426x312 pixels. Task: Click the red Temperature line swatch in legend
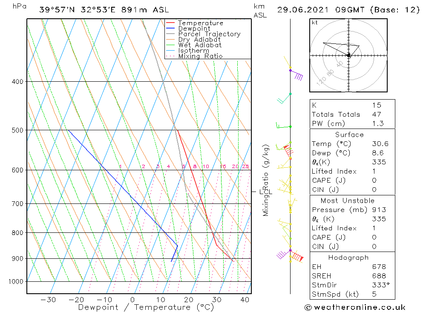[x=170, y=23]
